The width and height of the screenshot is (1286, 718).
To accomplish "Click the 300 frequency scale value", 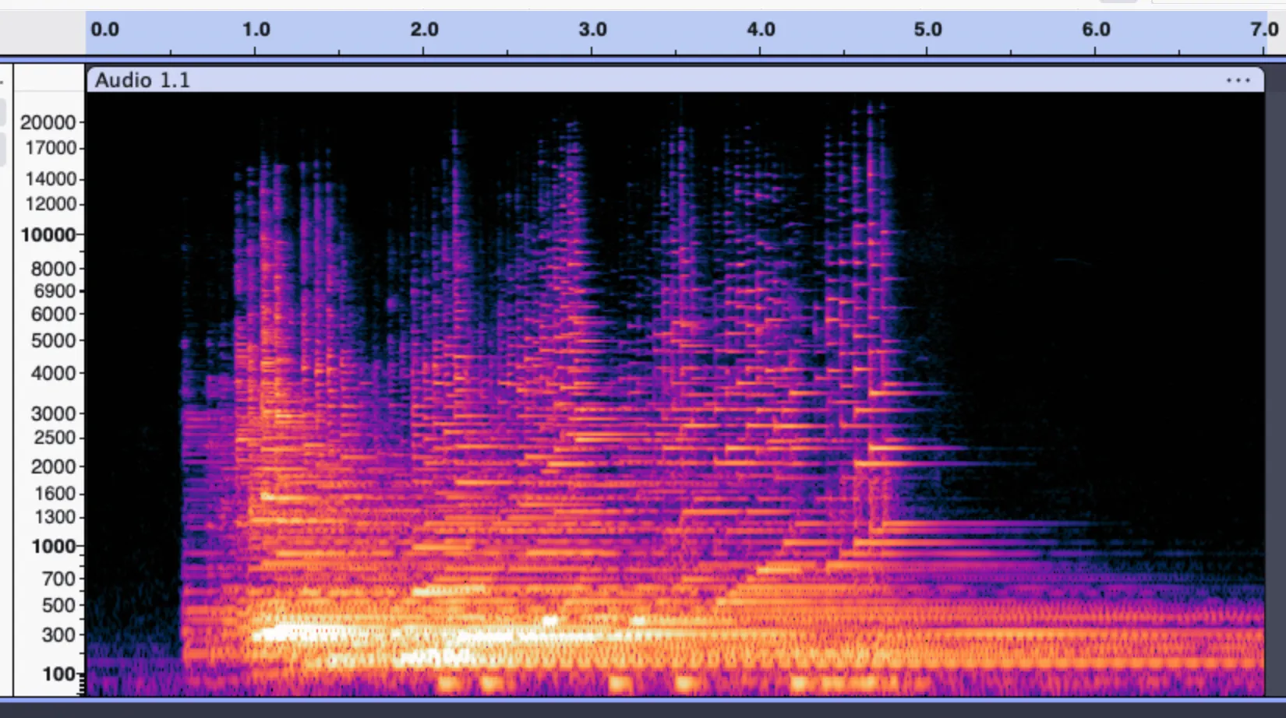I will tap(59, 635).
